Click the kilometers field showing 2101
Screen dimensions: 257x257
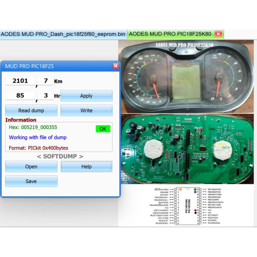(20, 81)
